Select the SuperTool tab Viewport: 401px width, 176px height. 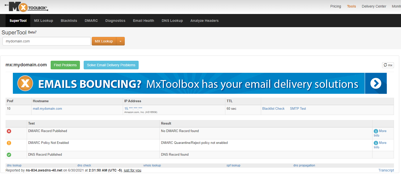[x=18, y=21]
